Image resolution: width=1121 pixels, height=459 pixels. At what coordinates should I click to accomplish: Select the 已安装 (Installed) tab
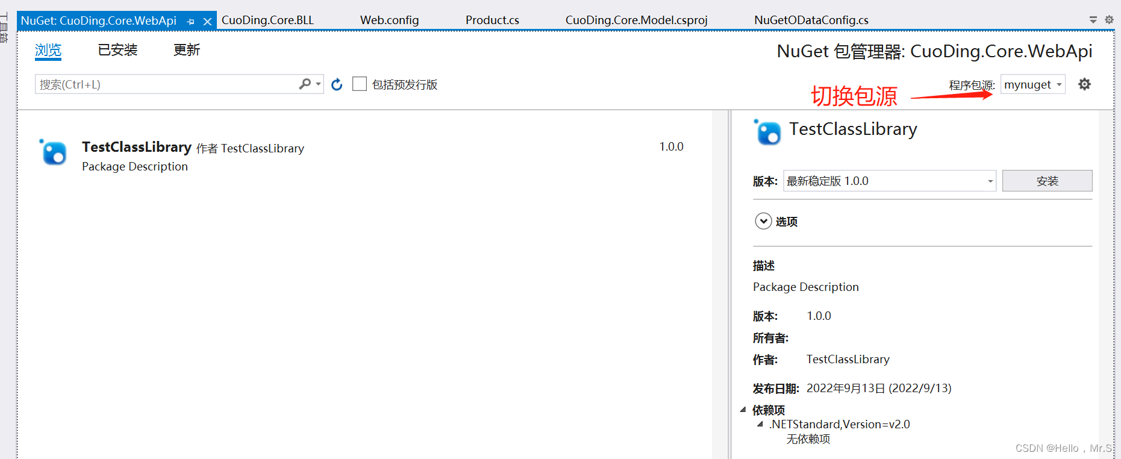[118, 50]
